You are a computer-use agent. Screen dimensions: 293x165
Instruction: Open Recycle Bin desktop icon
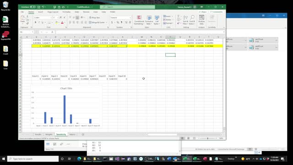(5, 6)
